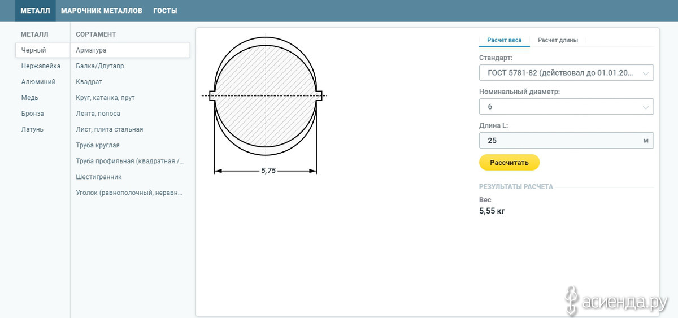Select the Расчет веса tab
This screenshot has width=678, height=318.
(x=505, y=40)
